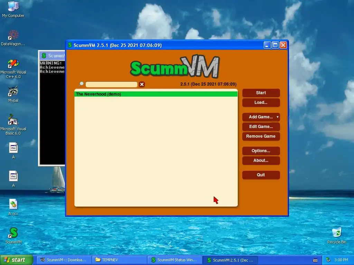Expand the Add Game dropdown arrow
The height and width of the screenshot is (265, 354).
278,117
